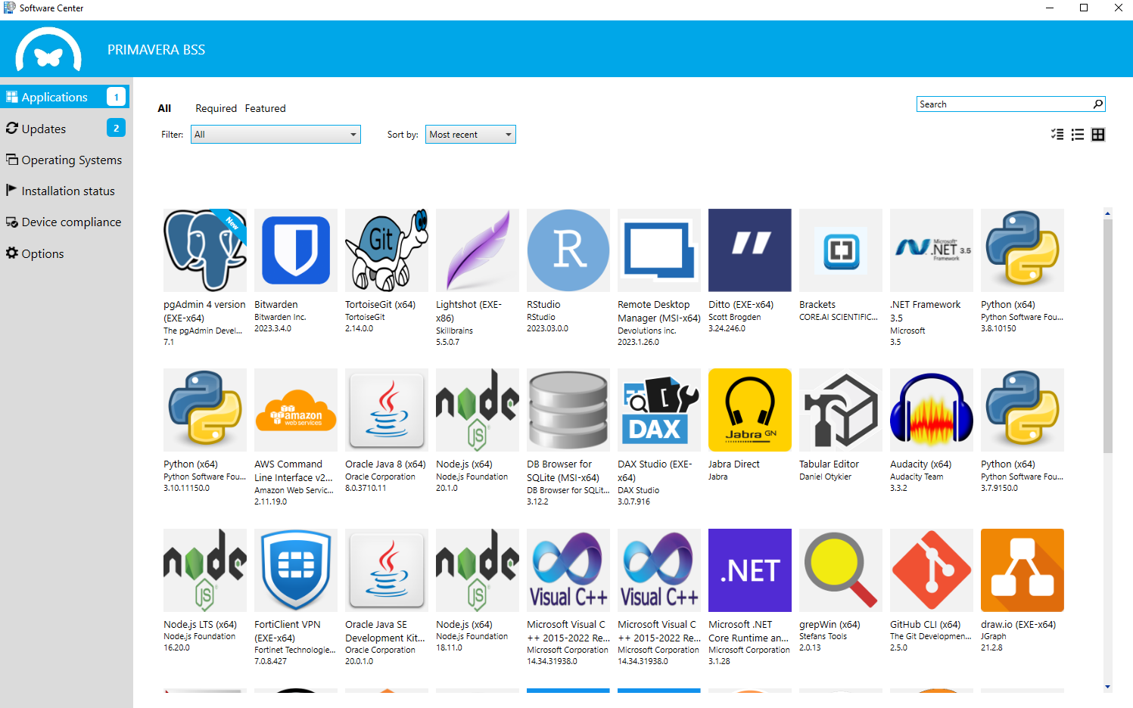Select Operating Systems in the sidebar
The height and width of the screenshot is (708, 1133).
65,160
